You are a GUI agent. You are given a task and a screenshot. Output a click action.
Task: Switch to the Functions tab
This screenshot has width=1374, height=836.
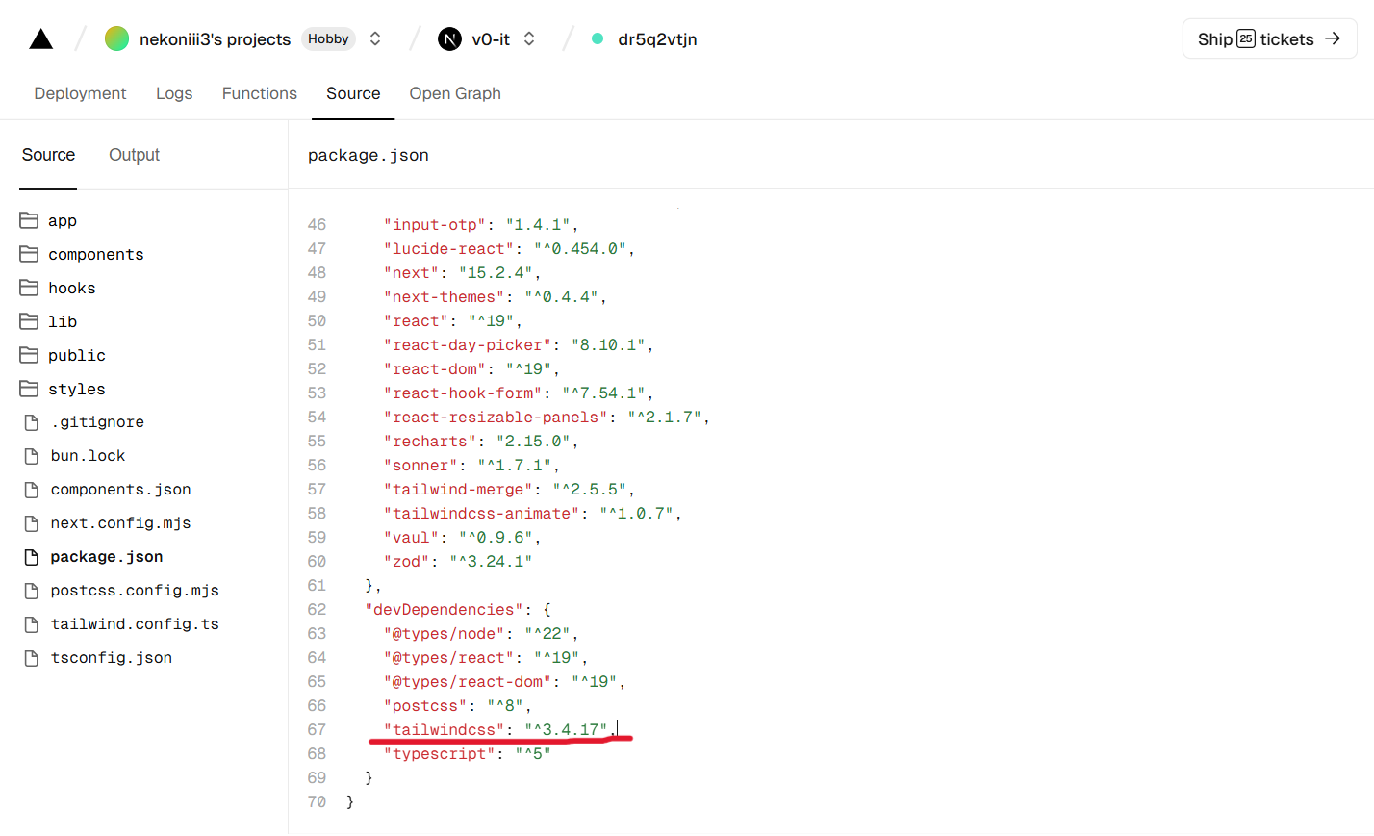(260, 93)
